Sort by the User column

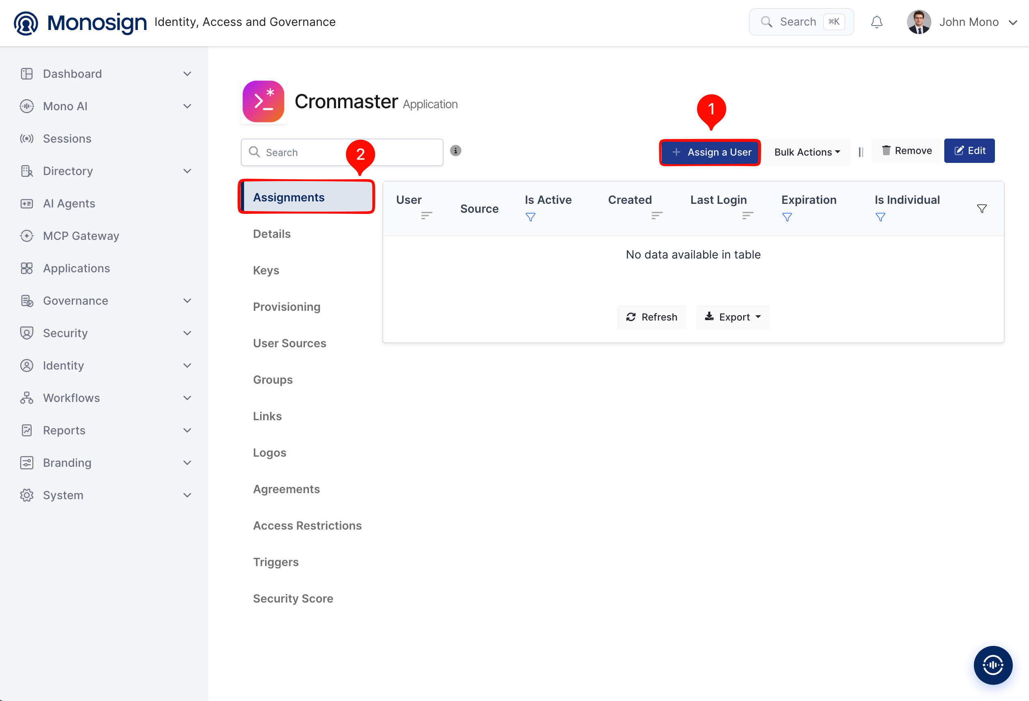tap(426, 216)
